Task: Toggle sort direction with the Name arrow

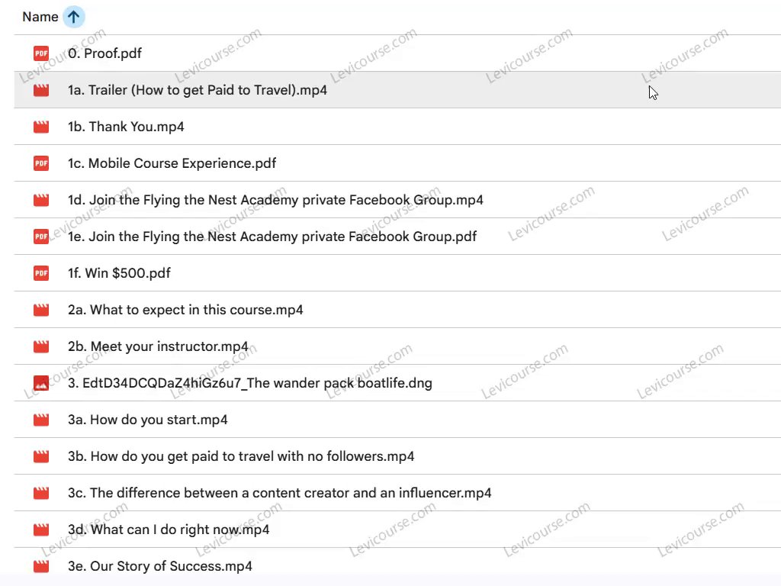Action: pos(73,17)
